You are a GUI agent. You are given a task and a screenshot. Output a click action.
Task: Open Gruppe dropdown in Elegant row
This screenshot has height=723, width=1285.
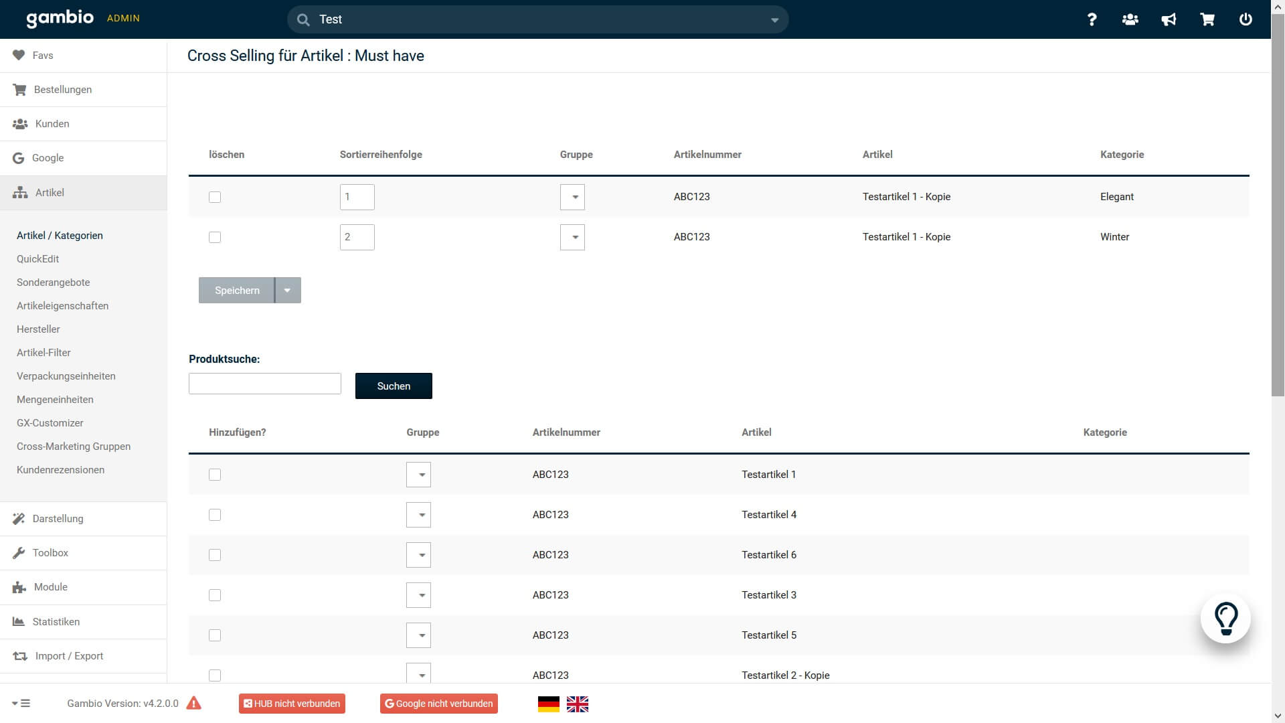572,197
